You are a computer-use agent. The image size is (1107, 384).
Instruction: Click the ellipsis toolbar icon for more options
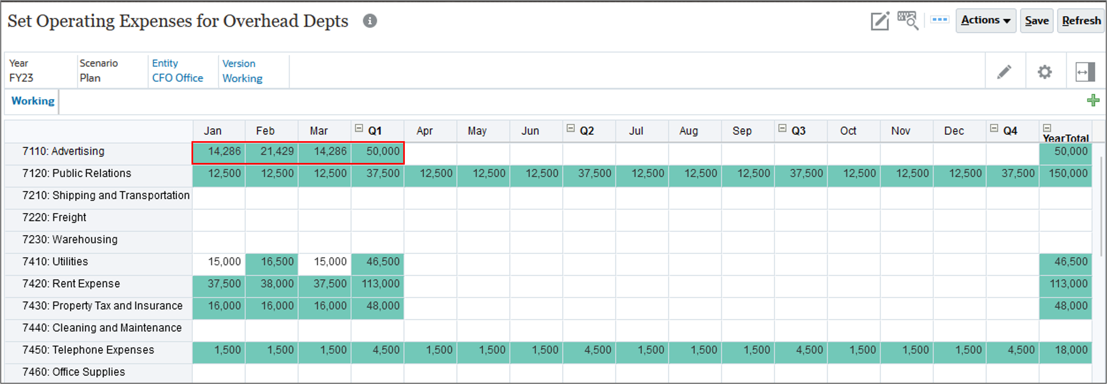click(940, 19)
